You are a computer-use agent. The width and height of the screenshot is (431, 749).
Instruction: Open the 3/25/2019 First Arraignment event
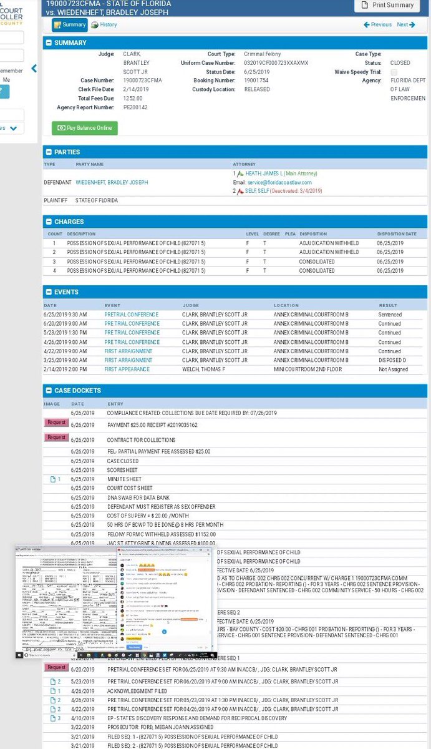128,360
